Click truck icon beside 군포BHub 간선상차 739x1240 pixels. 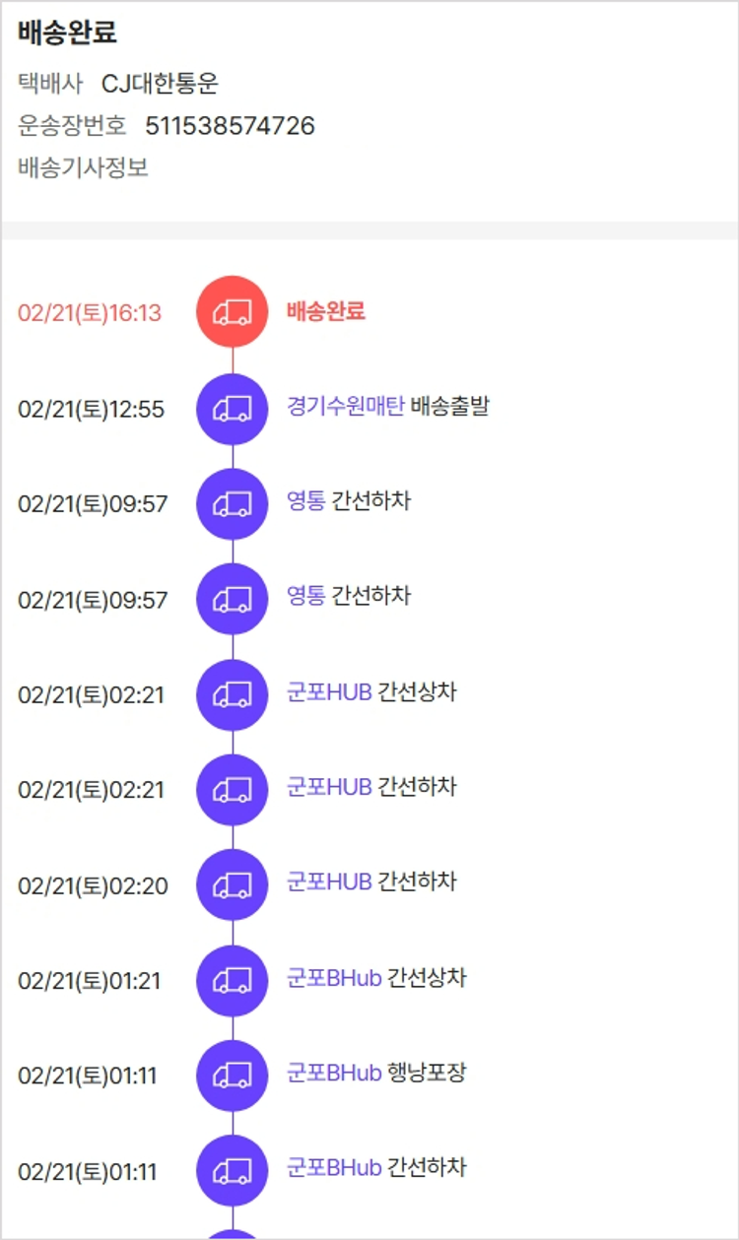[233, 980]
